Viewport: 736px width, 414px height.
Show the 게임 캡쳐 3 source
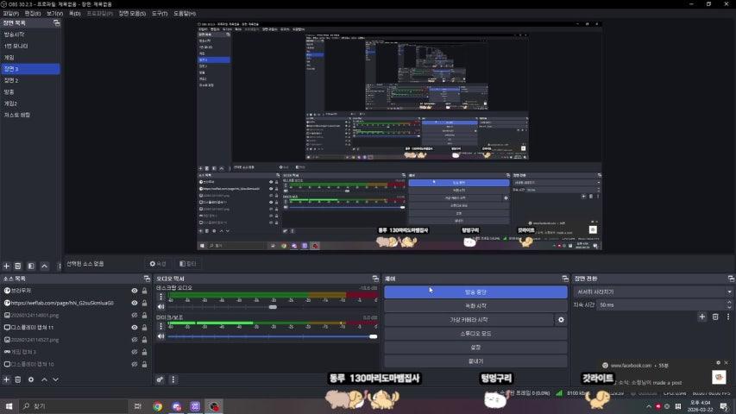tap(135, 352)
